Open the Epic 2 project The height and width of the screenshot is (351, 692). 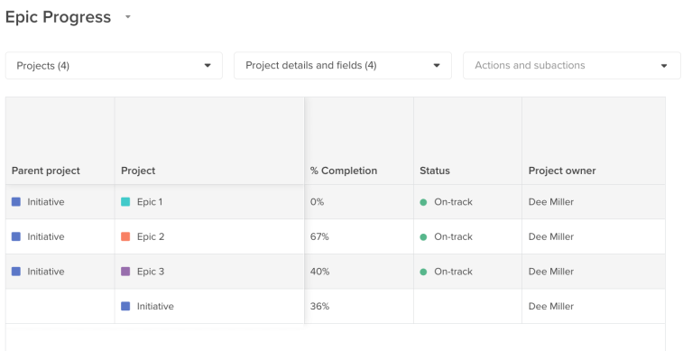151,237
